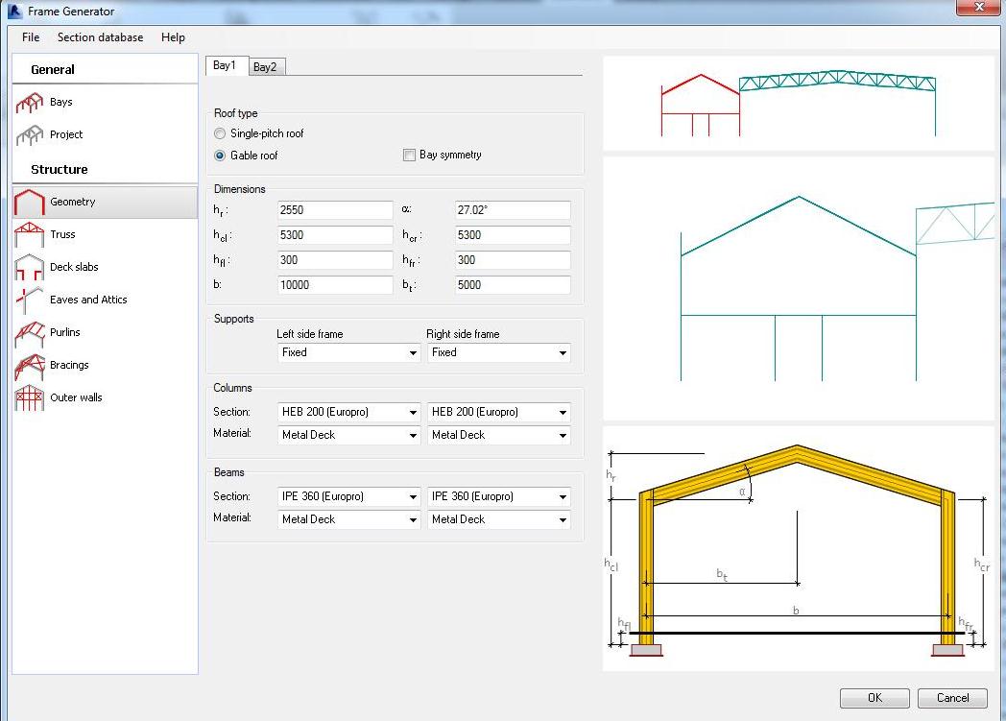
Task: Select the Purlins icon
Action: 30,333
